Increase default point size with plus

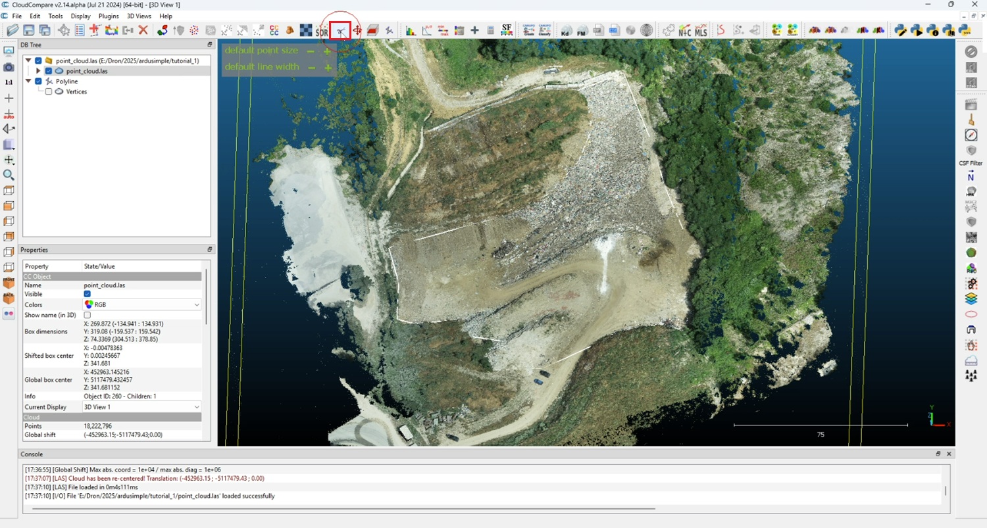pyautogui.click(x=327, y=51)
